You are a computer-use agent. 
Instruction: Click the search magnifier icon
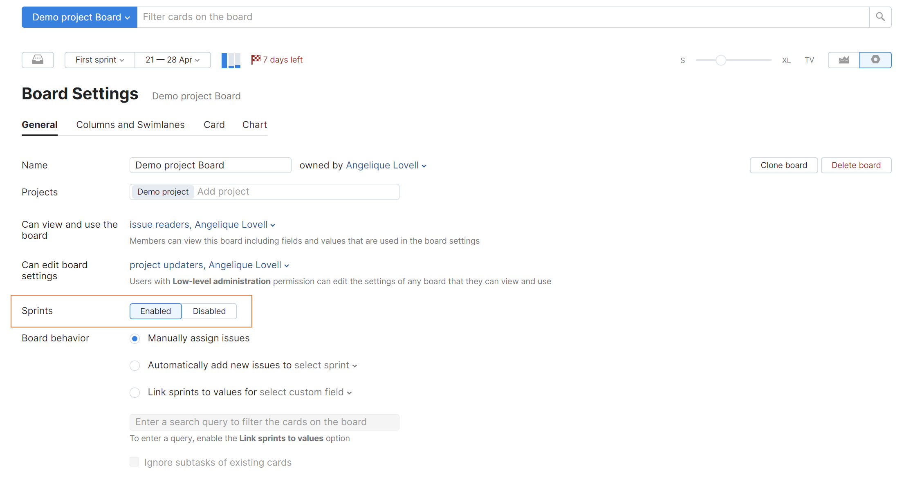[x=880, y=17]
